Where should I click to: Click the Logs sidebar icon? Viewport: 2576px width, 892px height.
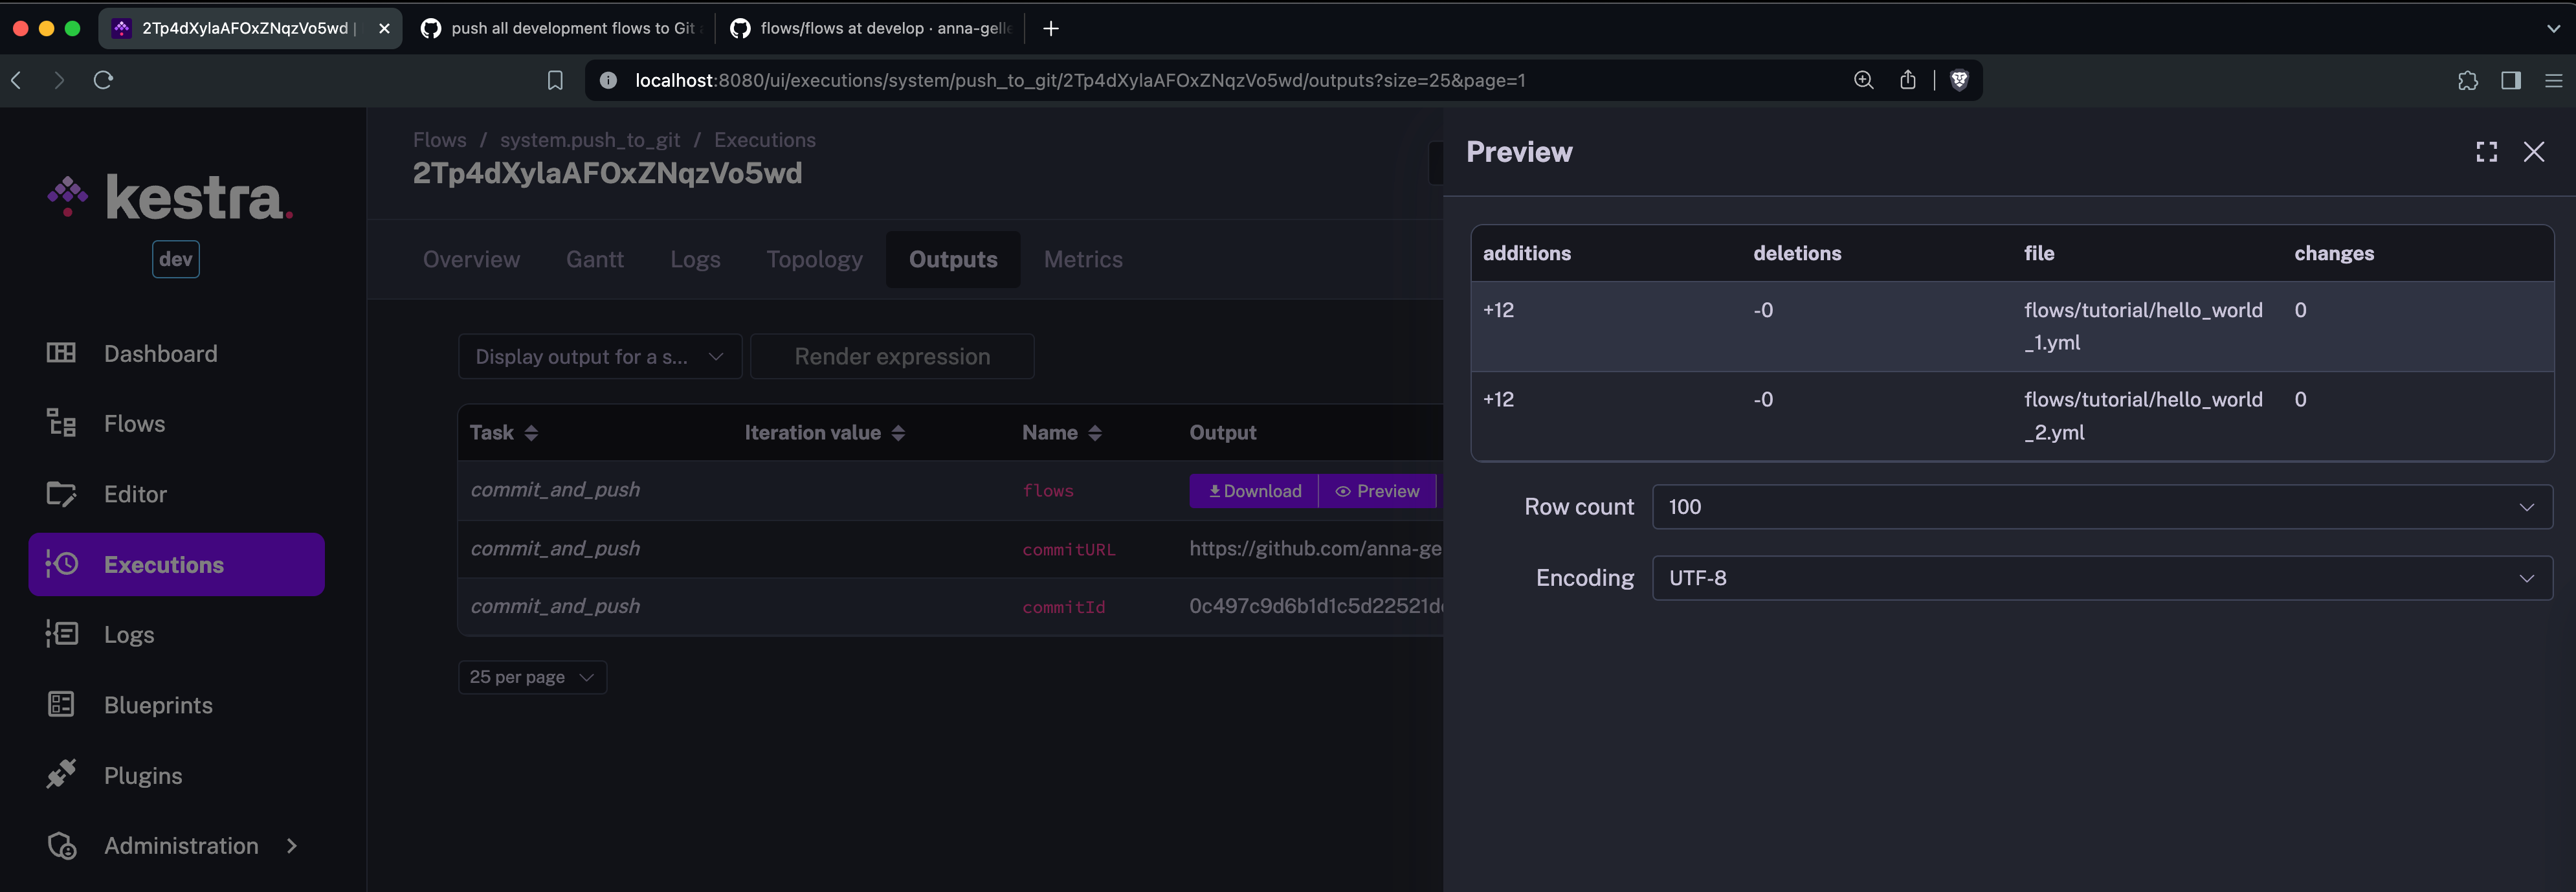61,634
